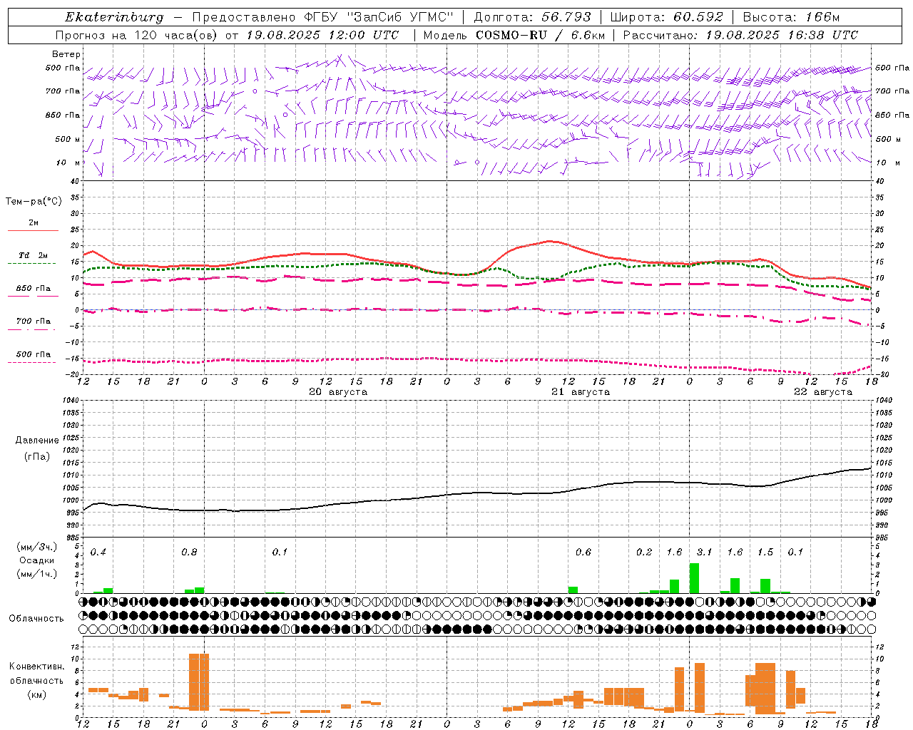Screen dimensions: 913x730
Task: Click the '20 августа' date label
Action: tap(338, 392)
